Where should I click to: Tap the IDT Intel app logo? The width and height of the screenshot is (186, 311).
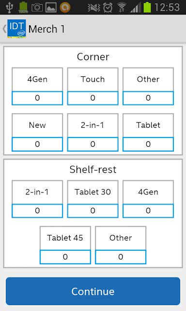pyautogui.click(x=16, y=29)
